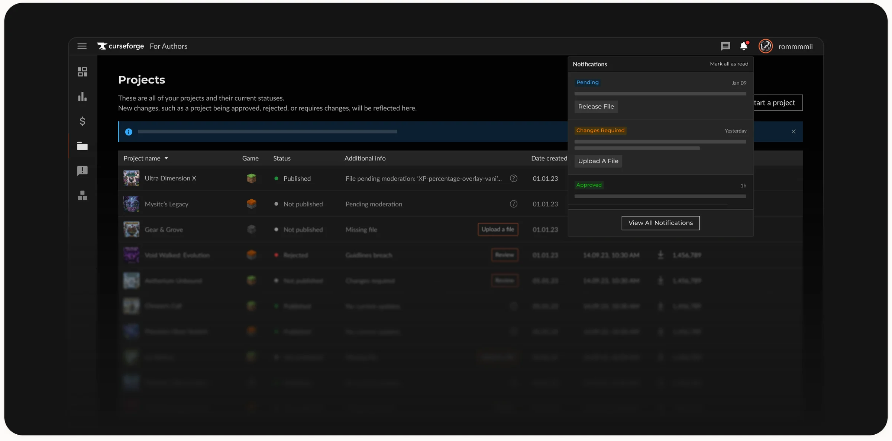This screenshot has width=892, height=441.
Task: Open Gear & Grove project thumbnail
Action: click(x=131, y=229)
